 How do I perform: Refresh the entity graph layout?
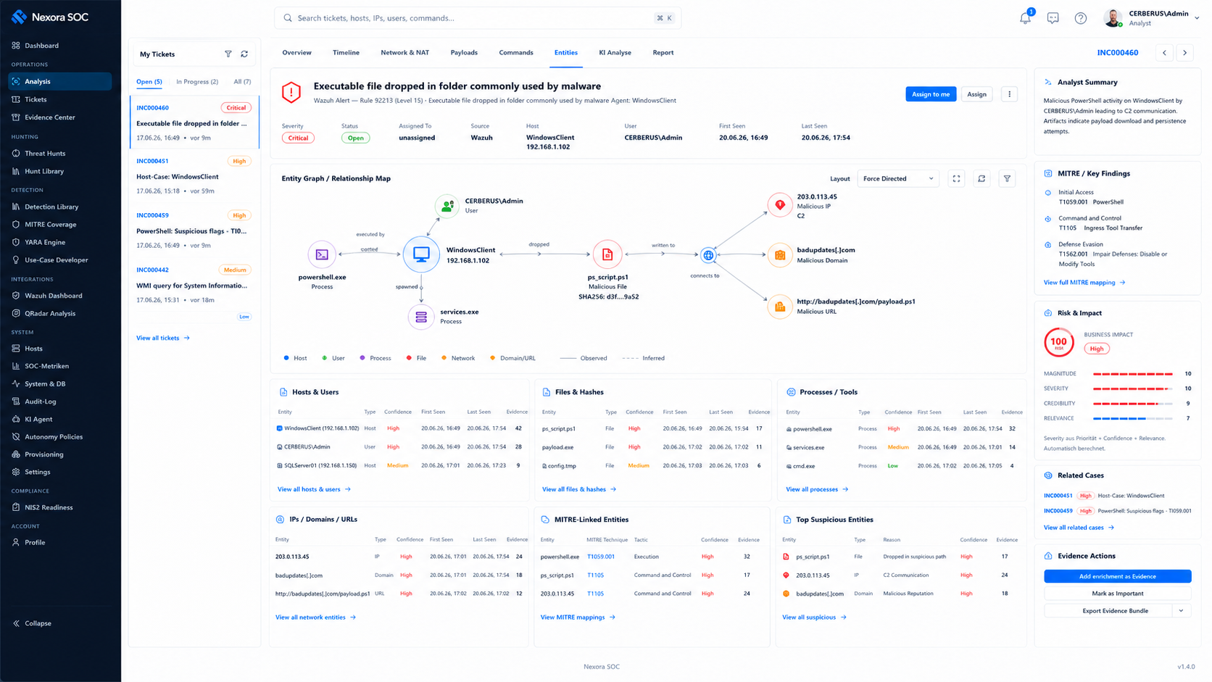pyautogui.click(x=982, y=179)
